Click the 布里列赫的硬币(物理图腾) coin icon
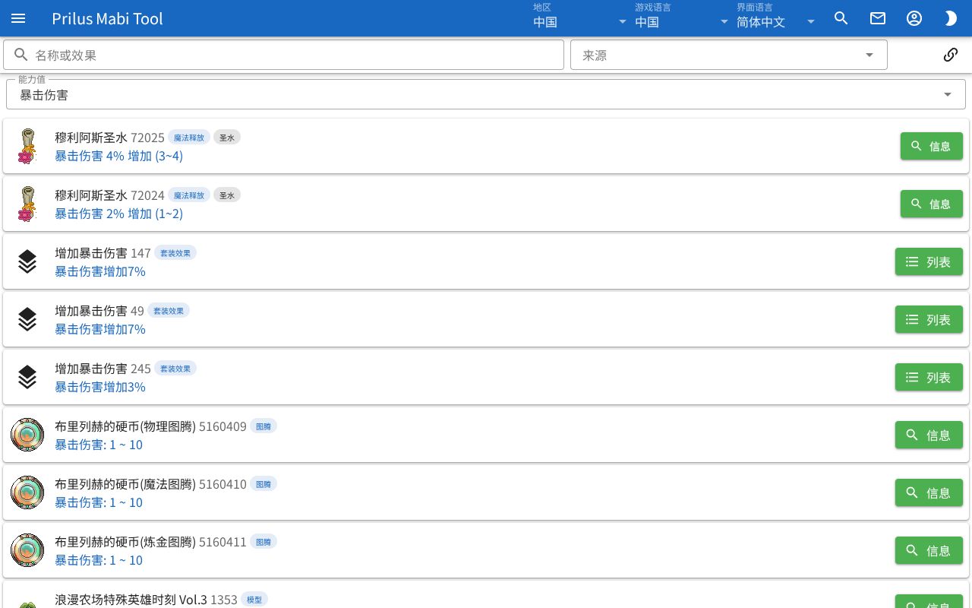This screenshot has height=608, width=972. tap(27, 435)
